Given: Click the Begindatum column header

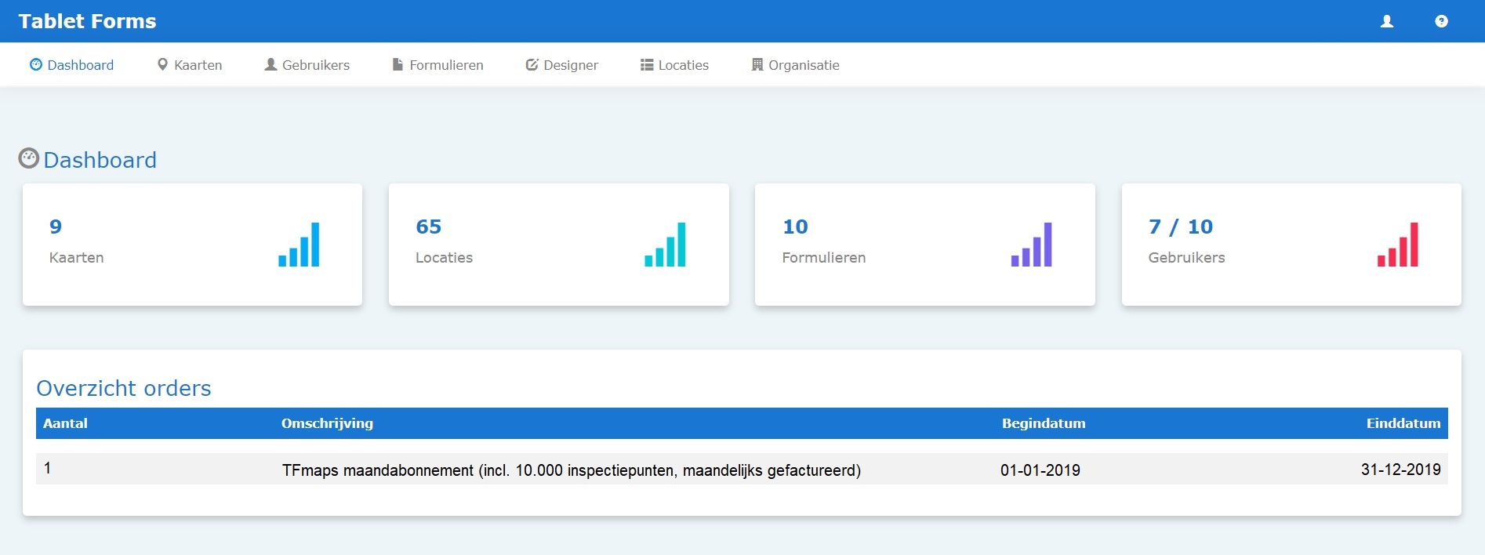Looking at the screenshot, I should click(x=1044, y=423).
